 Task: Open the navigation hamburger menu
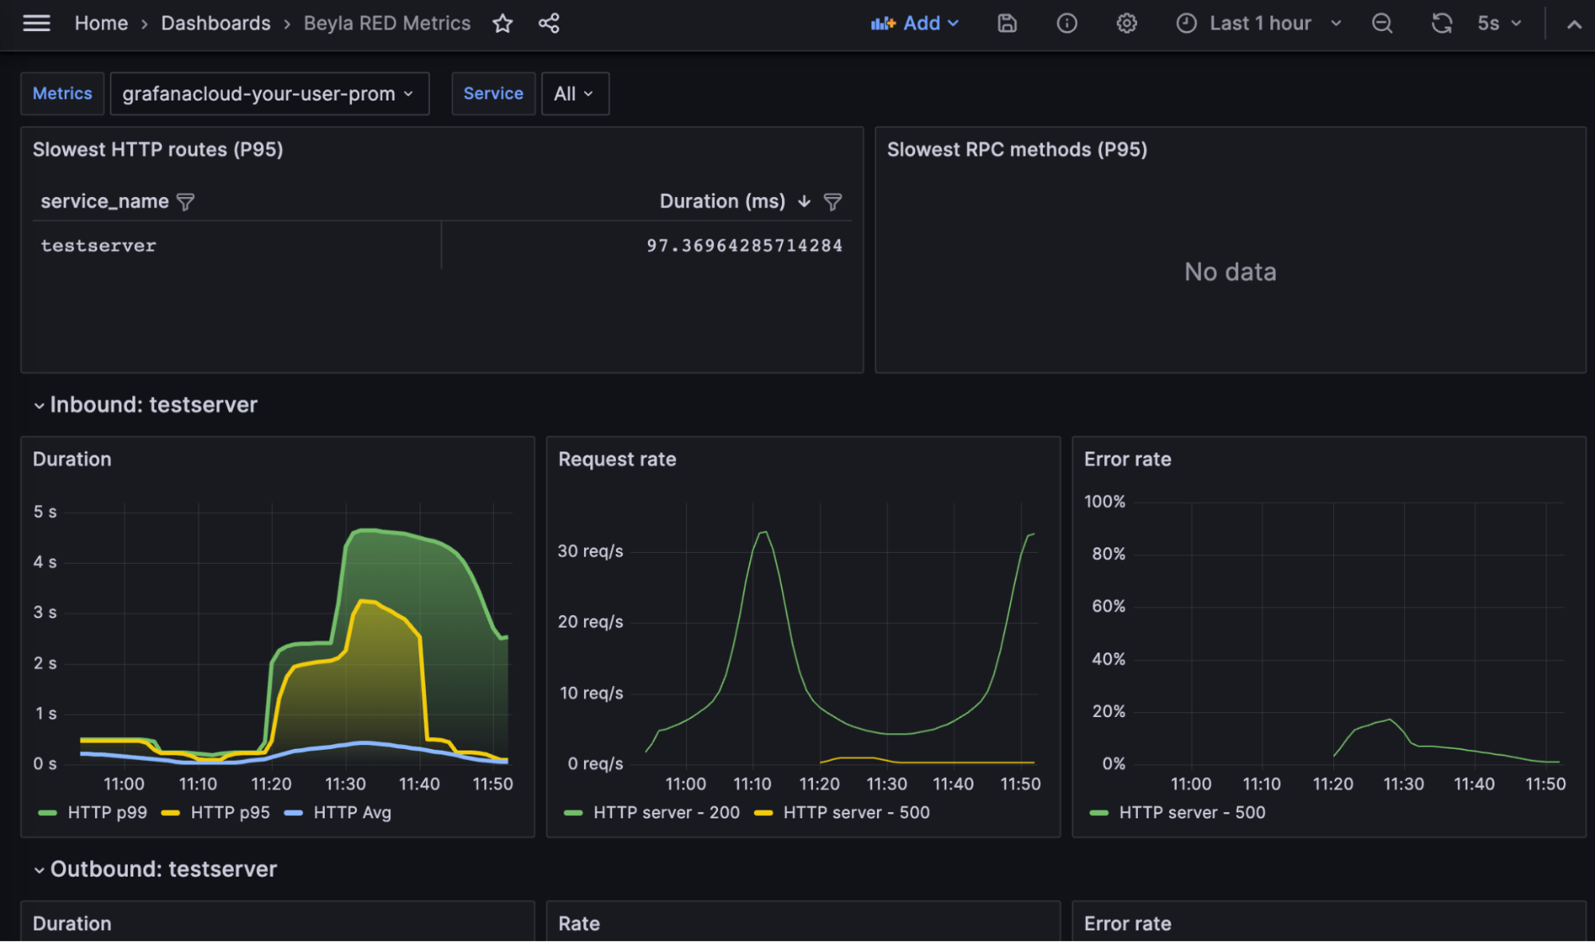point(36,23)
